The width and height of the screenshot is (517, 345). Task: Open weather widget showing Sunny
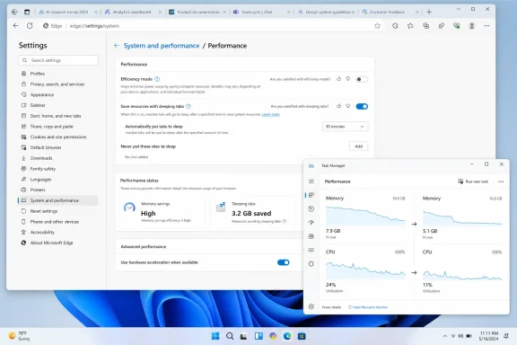pos(19,336)
